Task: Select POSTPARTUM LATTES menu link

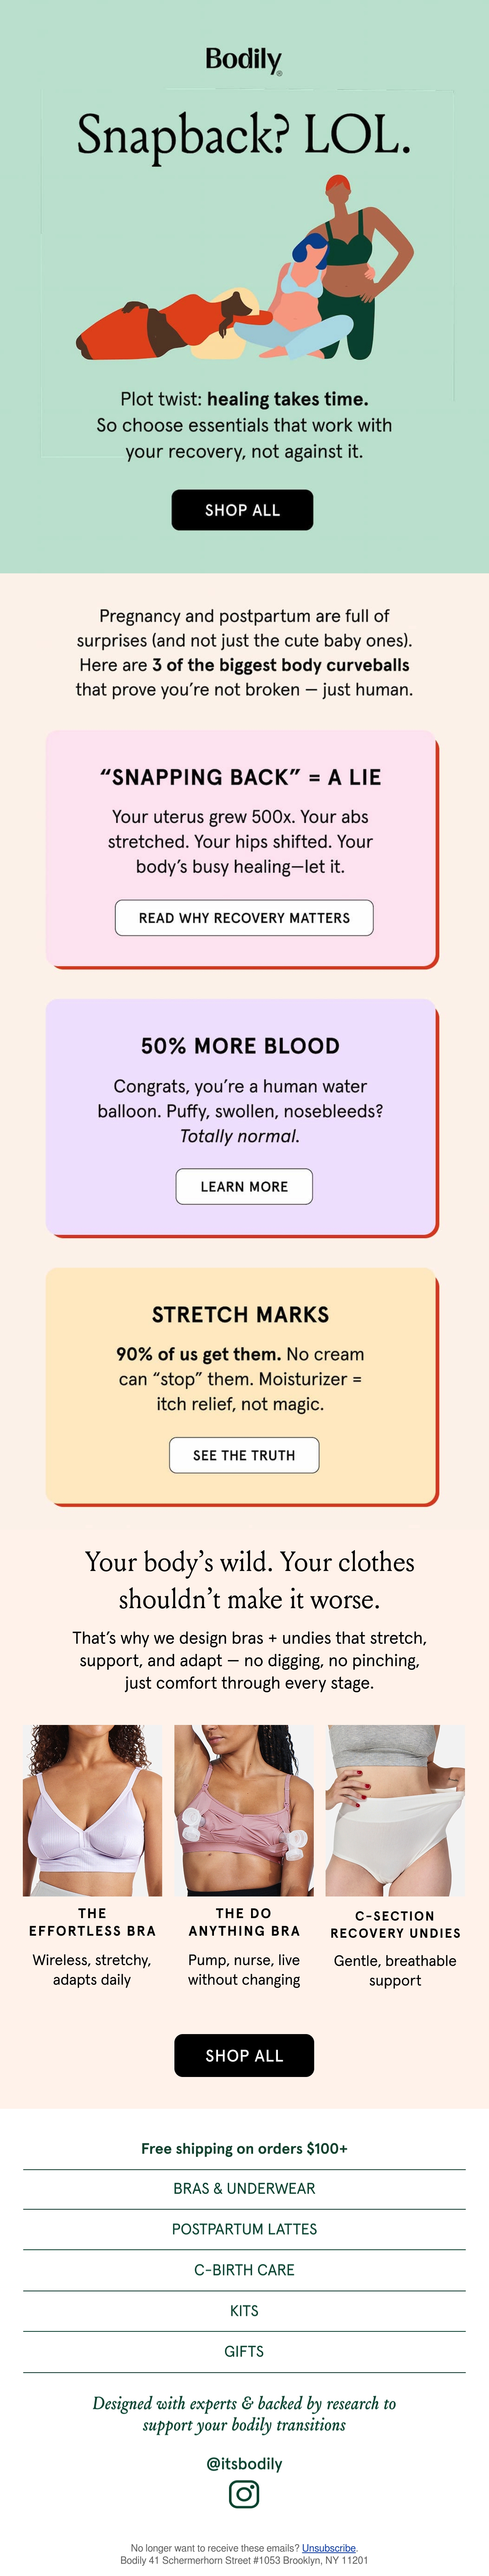Action: point(244,2229)
